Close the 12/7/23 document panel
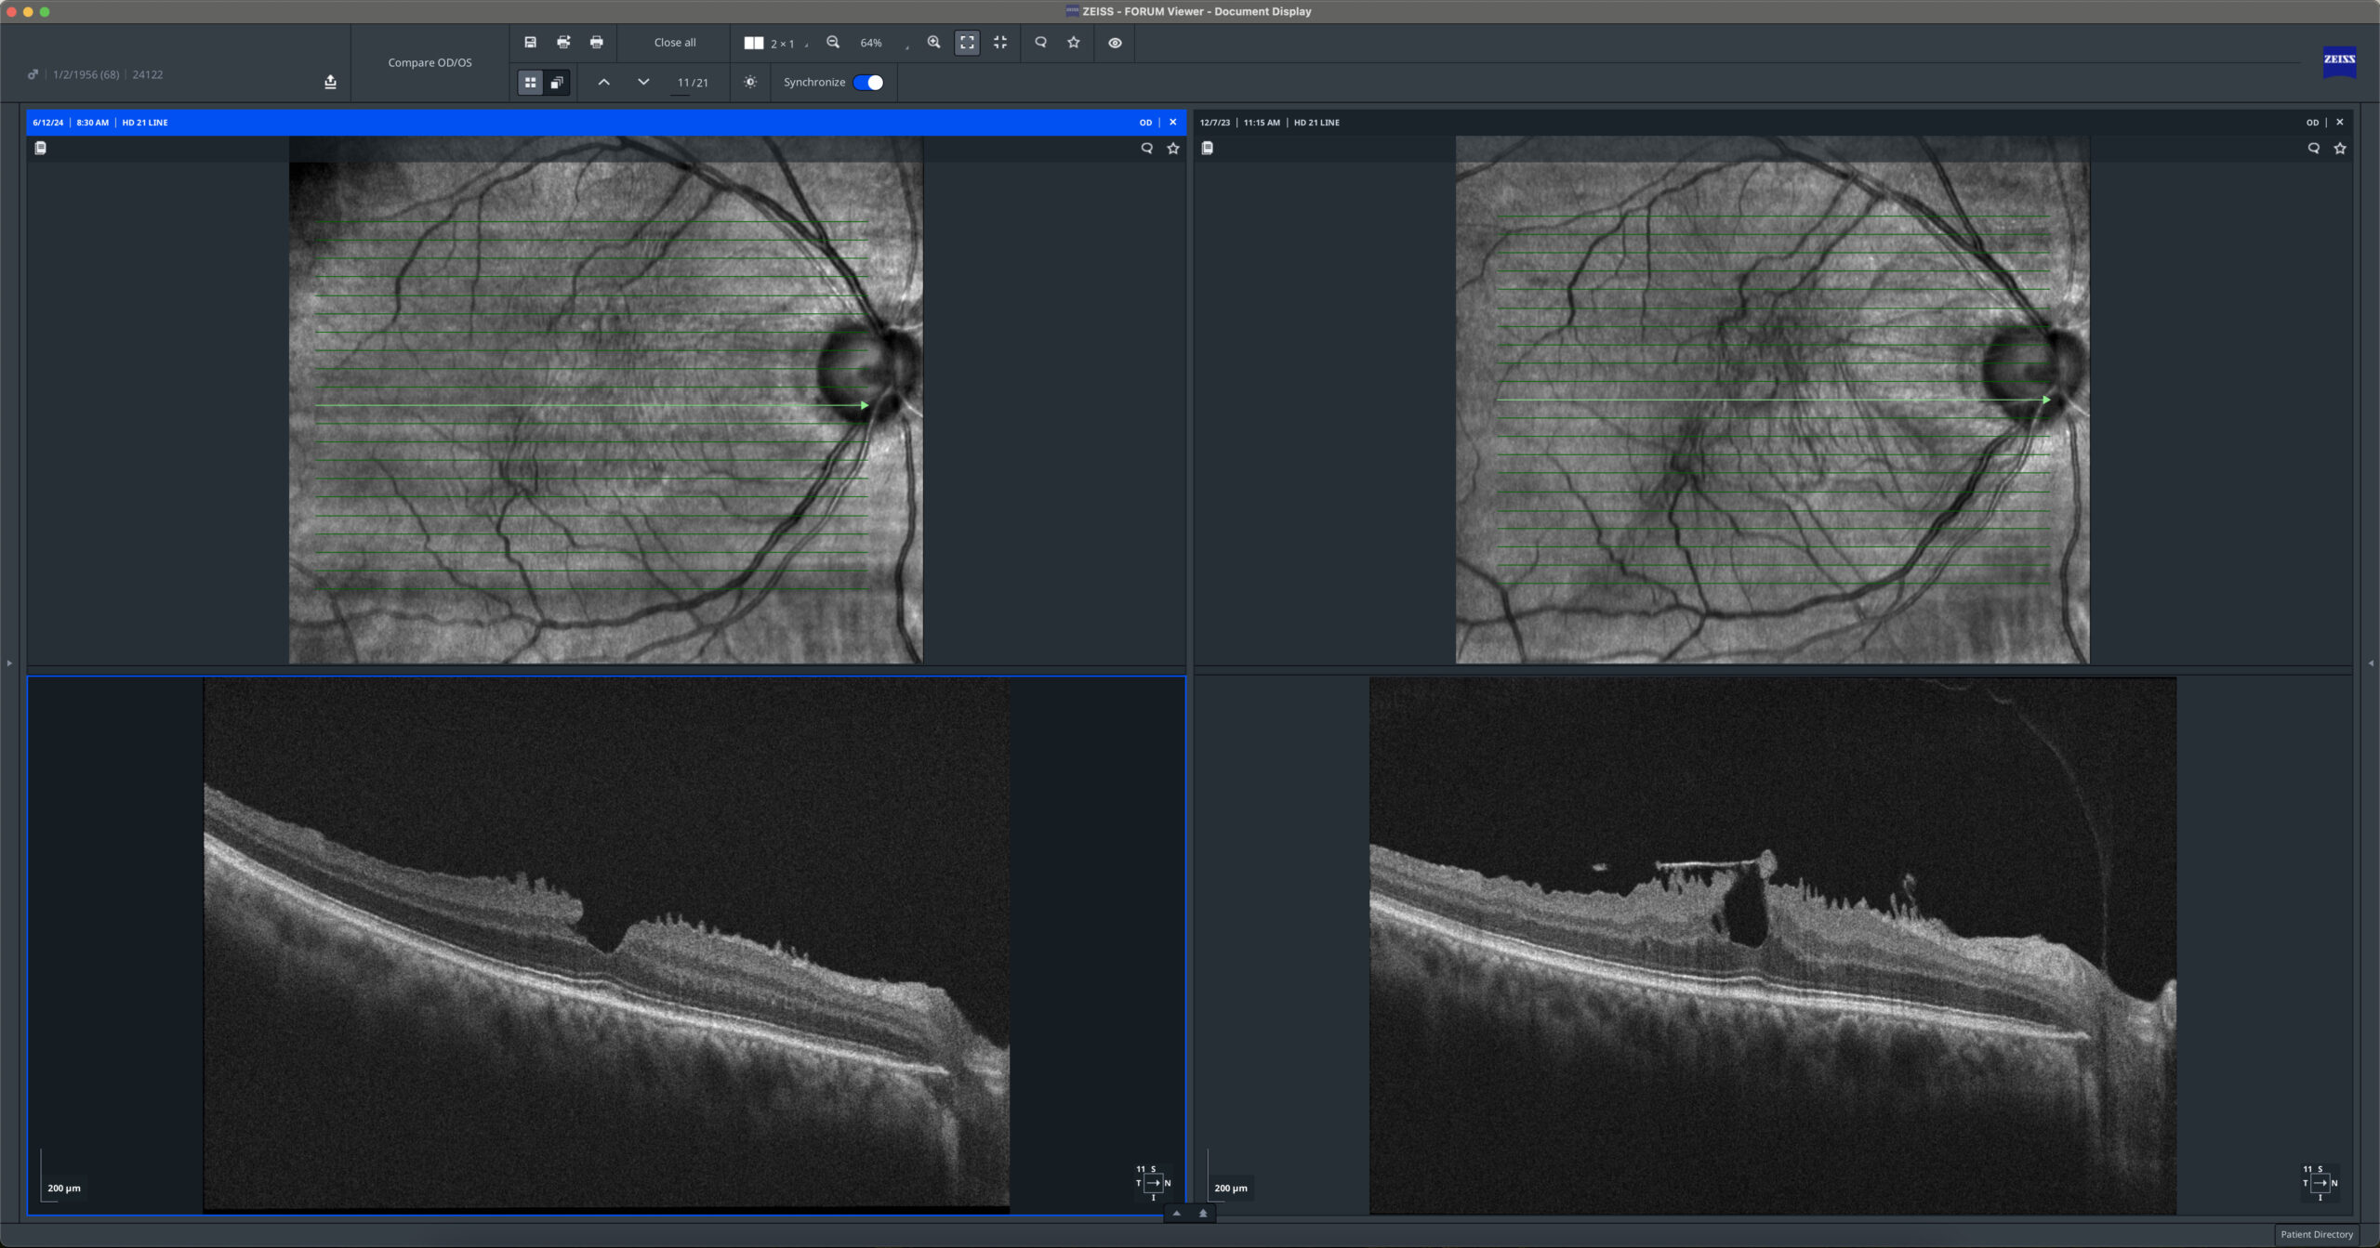The image size is (2380, 1248). pyautogui.click(x=2339, y=122)
